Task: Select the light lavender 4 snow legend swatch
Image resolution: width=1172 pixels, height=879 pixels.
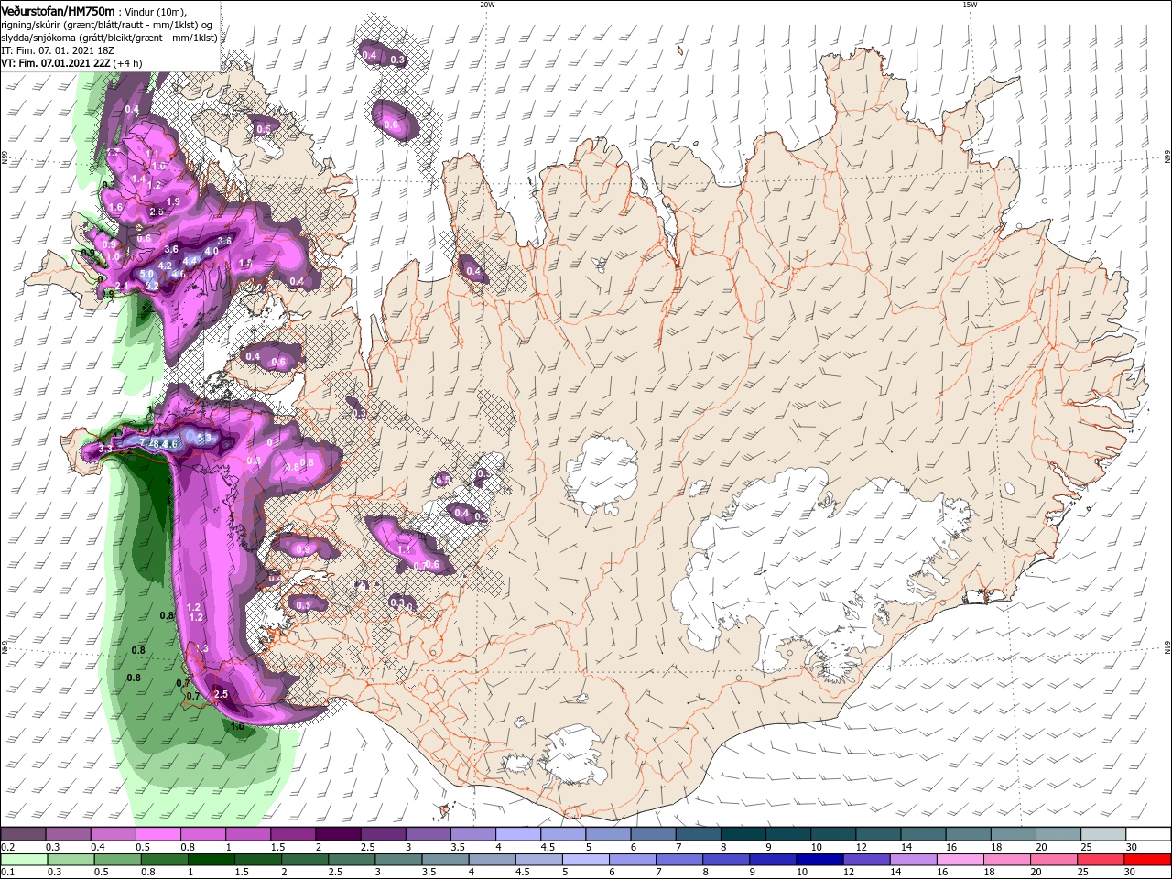Action: (518, 834)
